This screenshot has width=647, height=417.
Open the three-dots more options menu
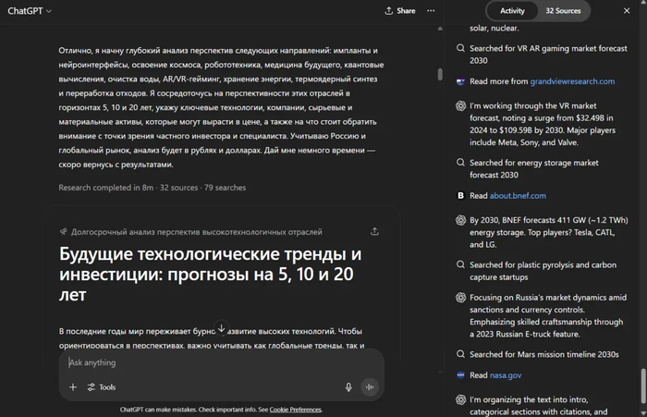[431, 11]
